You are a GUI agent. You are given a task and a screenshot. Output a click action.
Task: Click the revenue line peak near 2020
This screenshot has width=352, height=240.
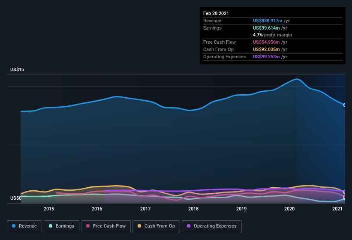point(297,79)
